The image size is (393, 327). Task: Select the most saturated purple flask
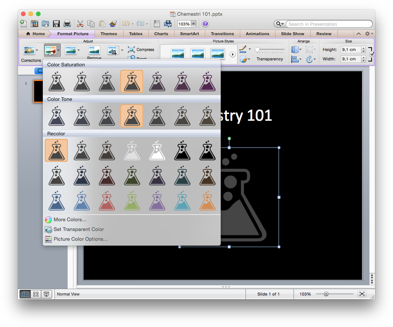(207, 81)
